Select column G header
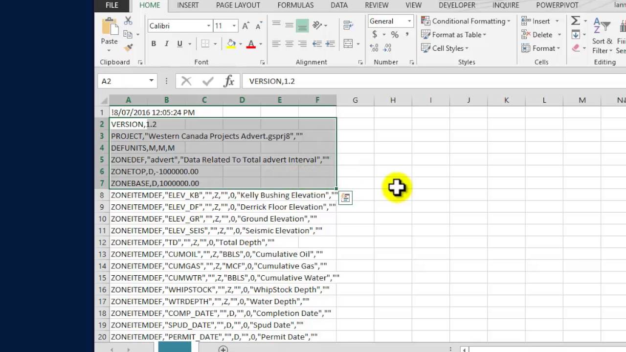Screen dimensions: 626x352 [x=355, y=100]
